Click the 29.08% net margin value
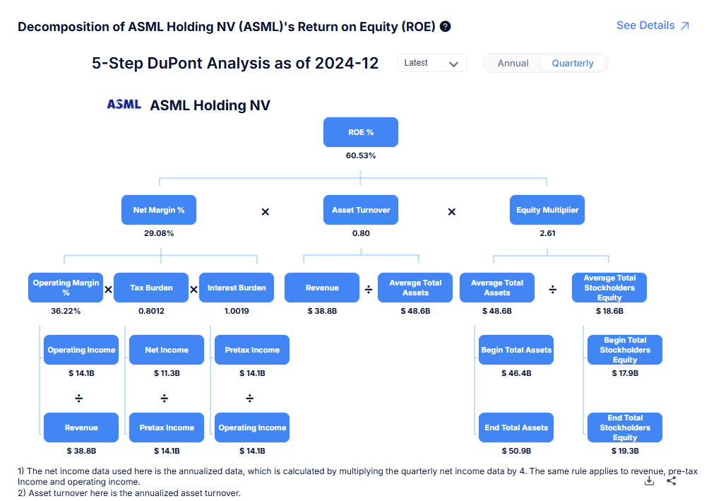The image size is (709, 501). pyautogui.click(x=159, y=233)
